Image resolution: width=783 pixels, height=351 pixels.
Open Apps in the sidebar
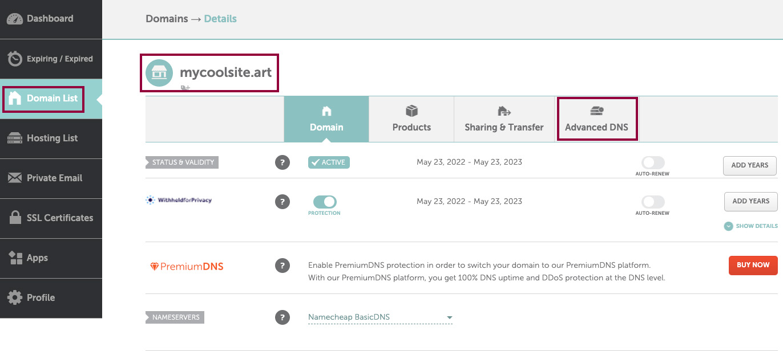[x=51, y=258]
